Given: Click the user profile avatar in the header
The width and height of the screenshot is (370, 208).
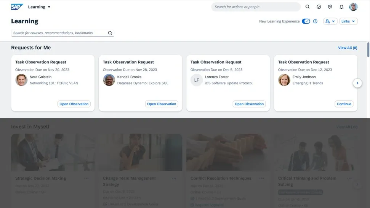Looking at the screenshot, I should tap(353, 7).
